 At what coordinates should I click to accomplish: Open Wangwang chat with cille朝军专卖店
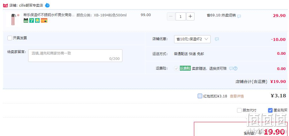click(47, 5)
